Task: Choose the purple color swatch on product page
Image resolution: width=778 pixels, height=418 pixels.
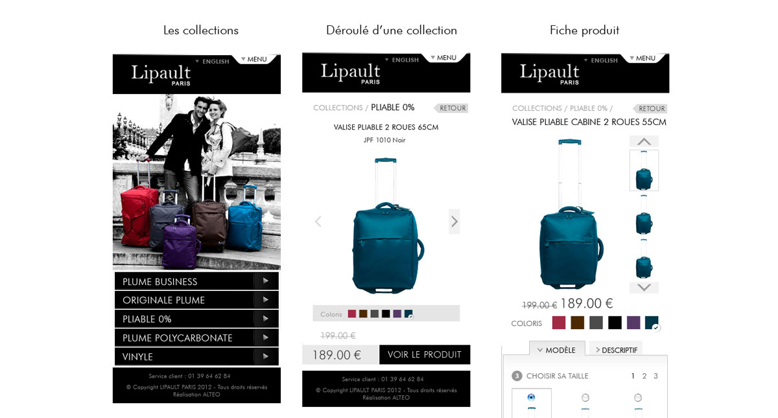Action: coord(633,323)
